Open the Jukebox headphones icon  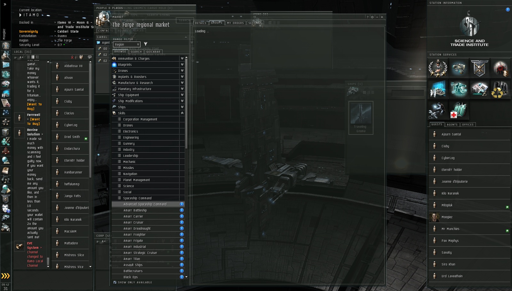[5, 180]
